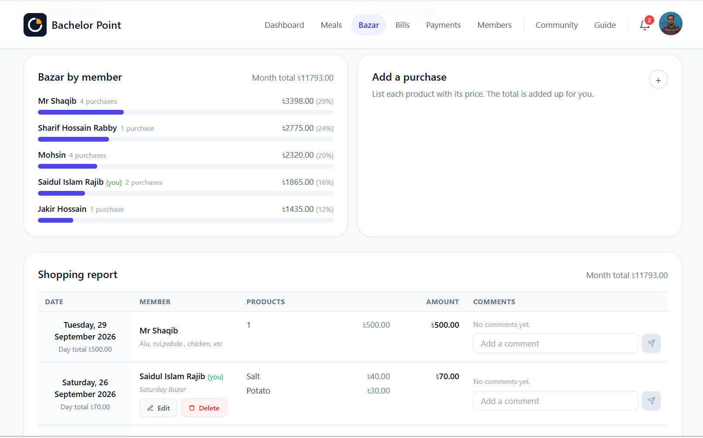Open the notifications bell

tap(645, 25)
